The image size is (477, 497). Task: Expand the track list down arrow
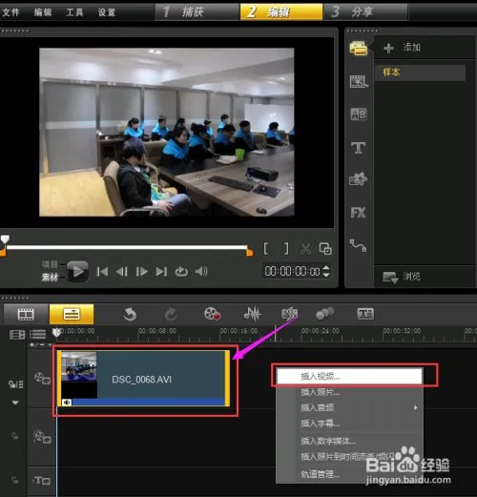click(15, 403)
